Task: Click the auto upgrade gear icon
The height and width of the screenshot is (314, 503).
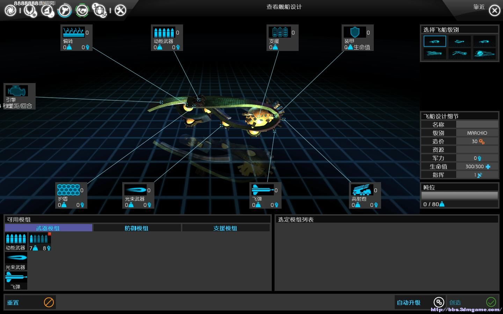Action: coord(439,302)
